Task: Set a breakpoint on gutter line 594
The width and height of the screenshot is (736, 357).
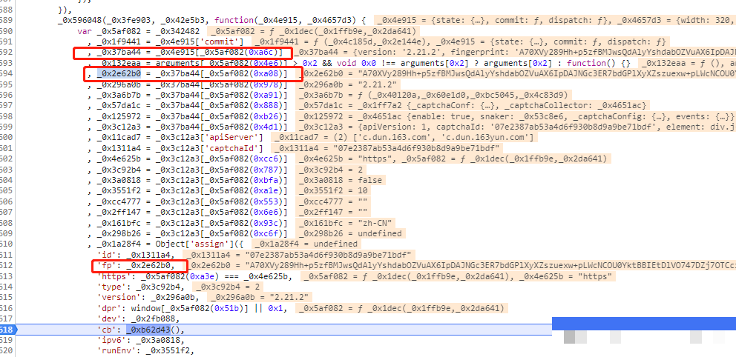Action: pyautogui.click(x=7, y=74)
